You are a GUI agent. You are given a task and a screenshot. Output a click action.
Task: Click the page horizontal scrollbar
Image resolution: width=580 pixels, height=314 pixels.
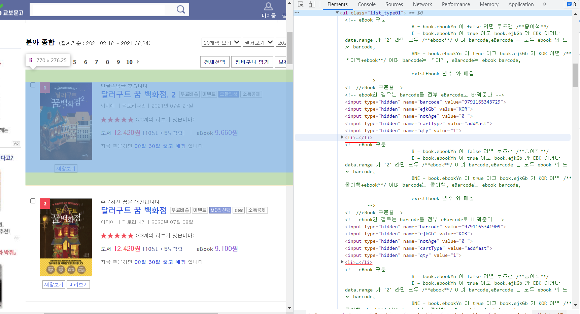click(x=131, y=313)
